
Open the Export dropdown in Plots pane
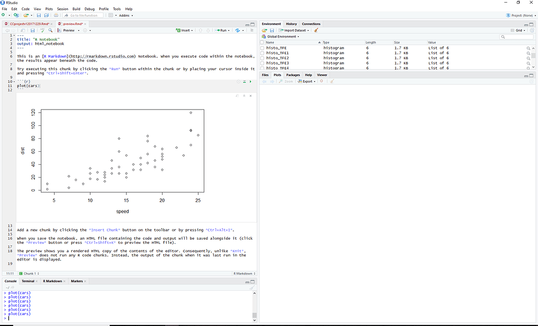(306, 81)
